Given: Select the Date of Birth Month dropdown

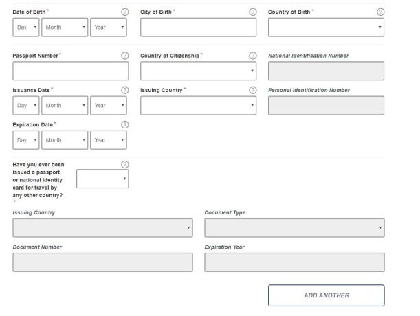Looking at the screenshot, I should [x=65, y=27].
